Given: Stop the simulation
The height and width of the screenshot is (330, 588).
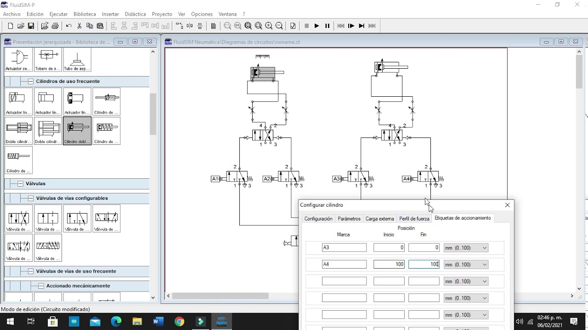Looking at the screenshot, I should click(x=306, y=26).
